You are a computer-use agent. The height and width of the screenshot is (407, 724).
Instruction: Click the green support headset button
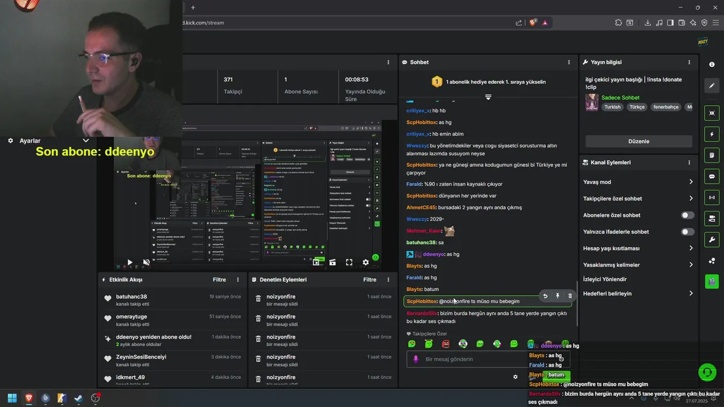pos(706,371)
